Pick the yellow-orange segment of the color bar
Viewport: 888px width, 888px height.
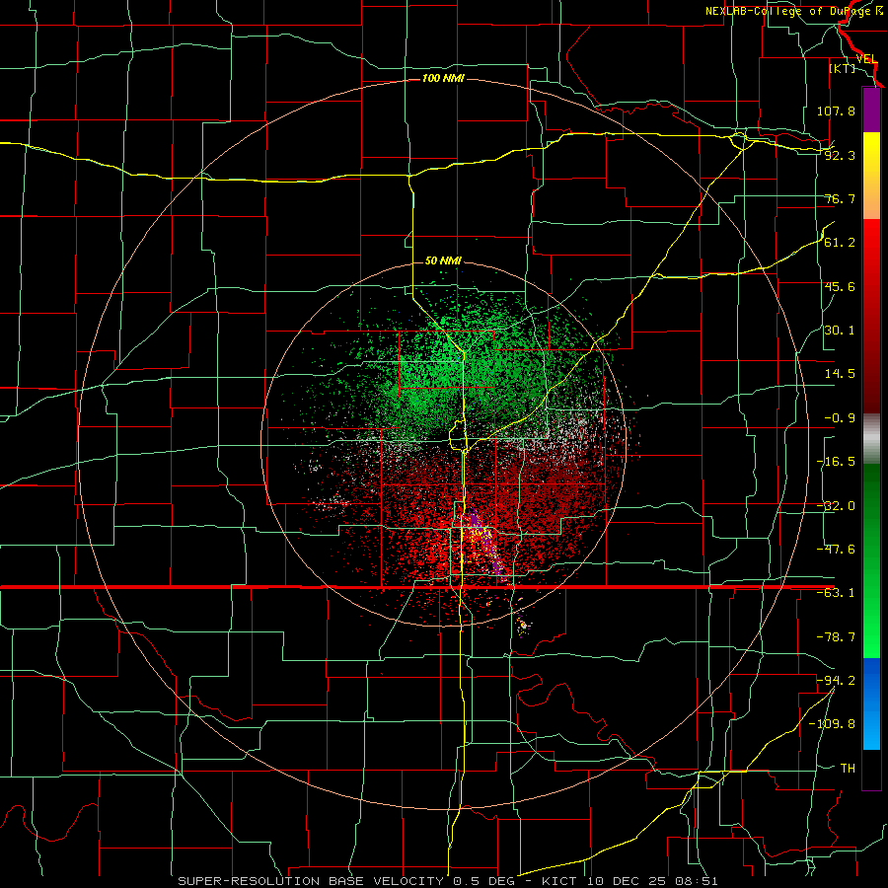(x=871, y=176)
